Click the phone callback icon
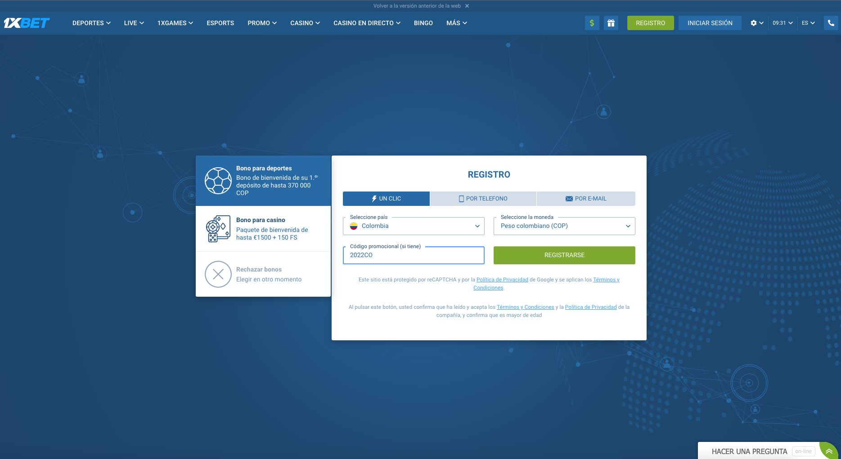This screenshot has width=841, height=459. coord(831,23)
